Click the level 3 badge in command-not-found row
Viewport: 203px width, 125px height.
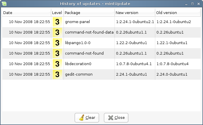[57, 53]
